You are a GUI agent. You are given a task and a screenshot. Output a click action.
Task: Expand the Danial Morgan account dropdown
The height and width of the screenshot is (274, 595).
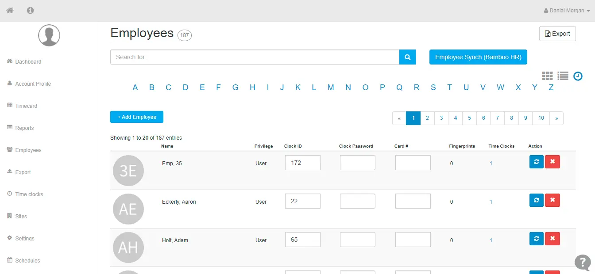click(566, 10)
